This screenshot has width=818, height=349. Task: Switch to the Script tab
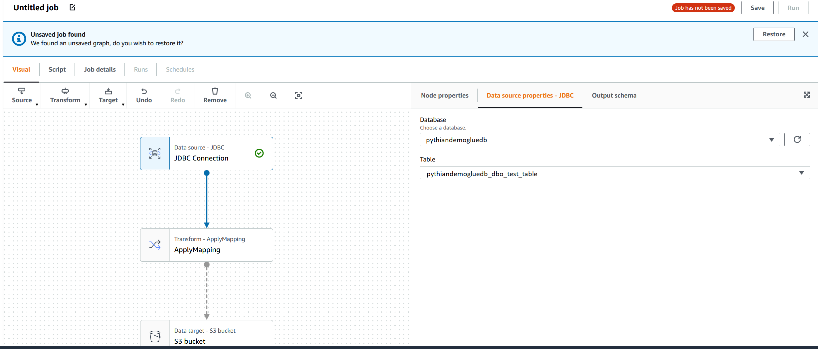[x=57, y=69]
